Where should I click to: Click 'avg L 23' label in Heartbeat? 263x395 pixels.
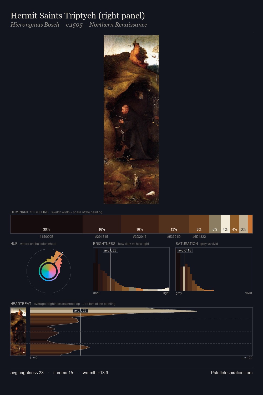80,310
